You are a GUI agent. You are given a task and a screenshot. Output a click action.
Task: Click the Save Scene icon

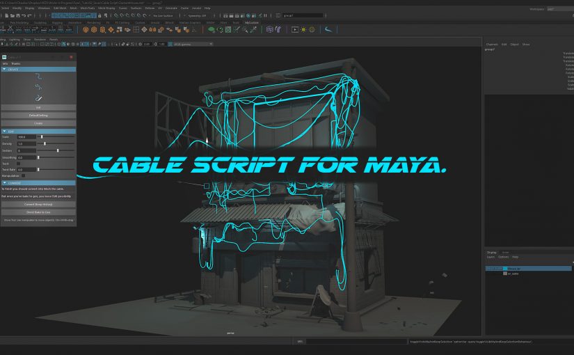click(18, 15)
